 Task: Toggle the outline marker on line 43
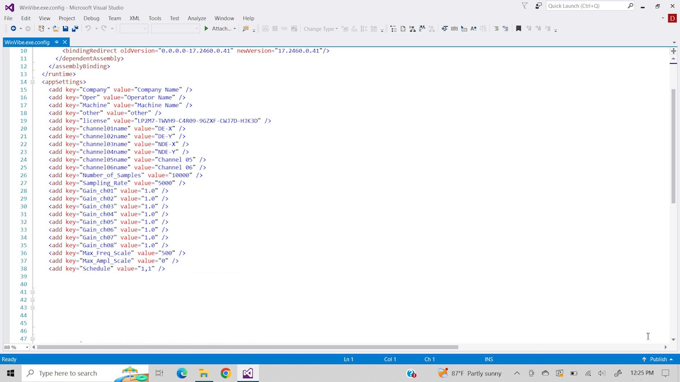tap(33, 308)
